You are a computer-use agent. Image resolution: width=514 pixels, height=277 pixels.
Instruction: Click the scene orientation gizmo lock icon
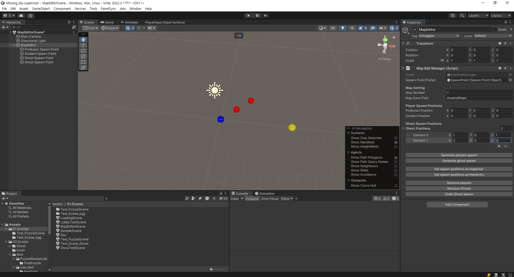pyautogui.click(x=394, y=37)
